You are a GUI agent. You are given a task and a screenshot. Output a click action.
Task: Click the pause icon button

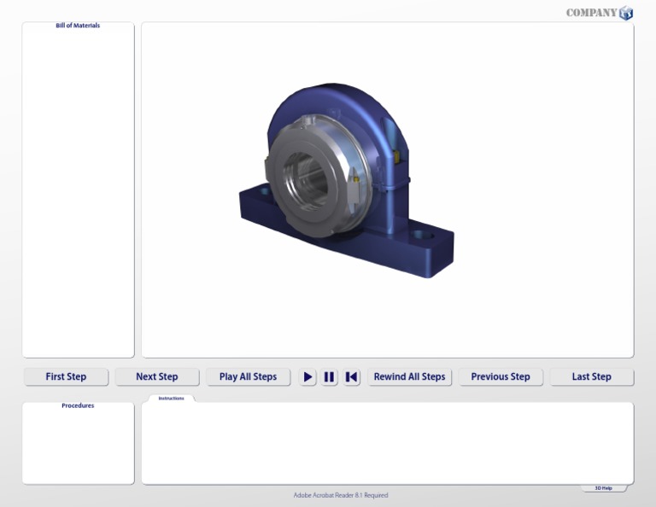pos(329,377)
